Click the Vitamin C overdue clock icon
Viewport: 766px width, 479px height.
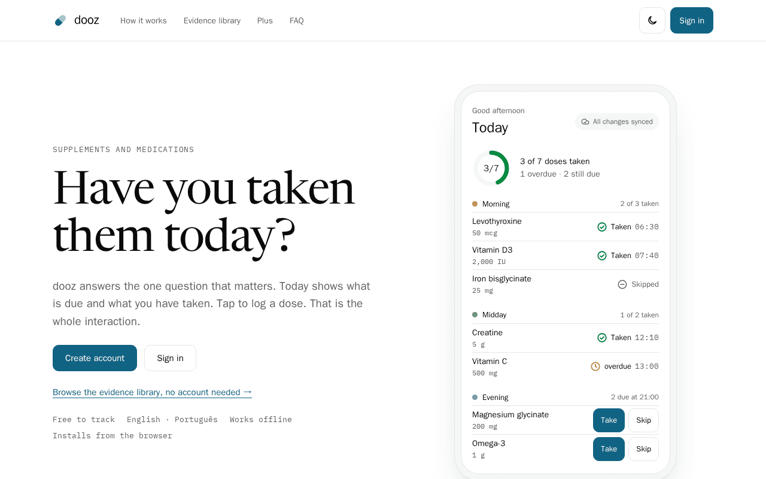pos(595,366)
